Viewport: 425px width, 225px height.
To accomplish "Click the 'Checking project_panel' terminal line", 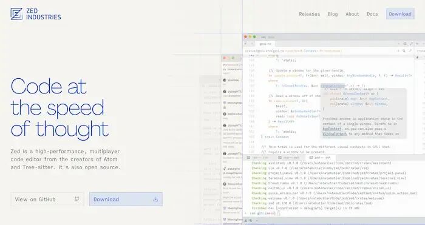I will click(329, 173).
